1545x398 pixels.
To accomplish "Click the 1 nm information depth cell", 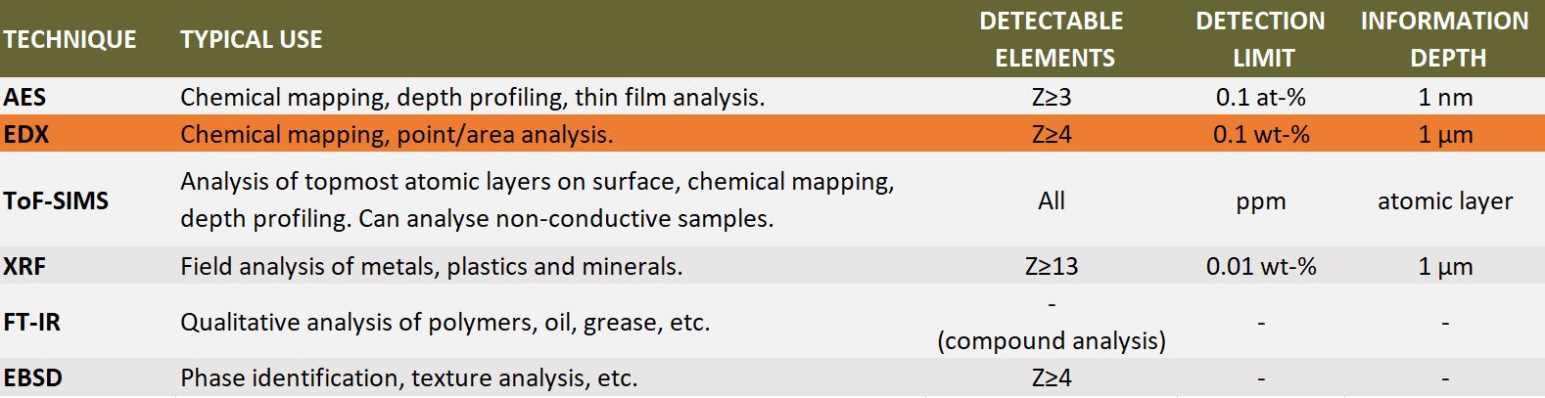I will tap(1445, 97).
